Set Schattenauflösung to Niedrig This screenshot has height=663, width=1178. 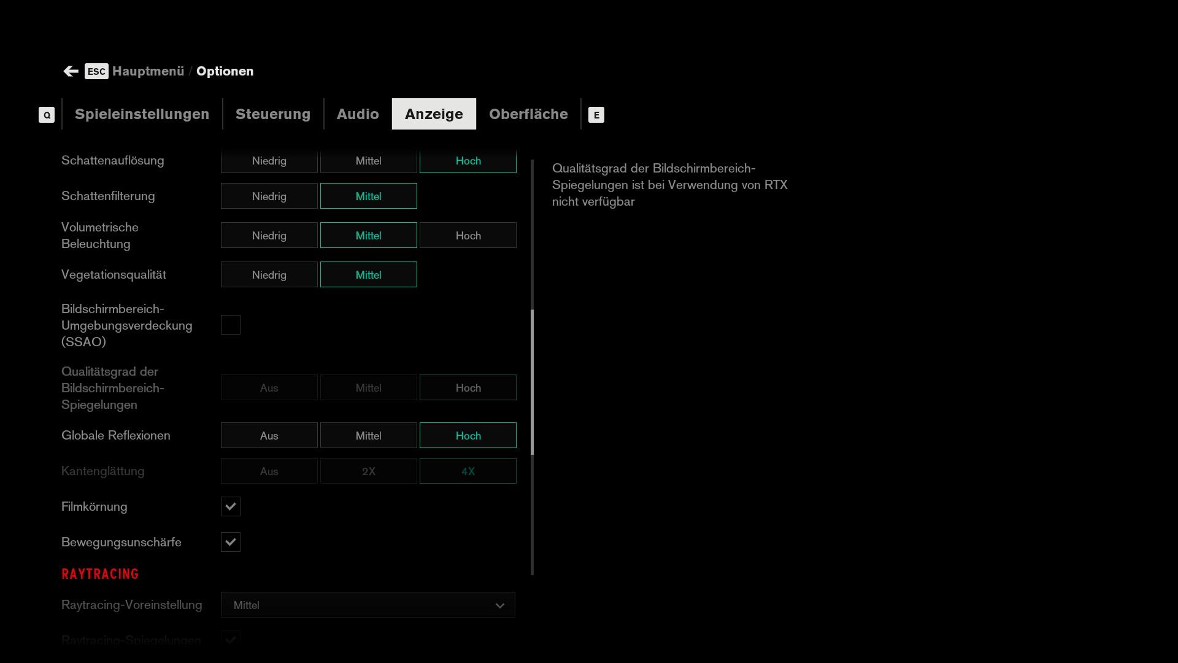(x=269, y=161)
